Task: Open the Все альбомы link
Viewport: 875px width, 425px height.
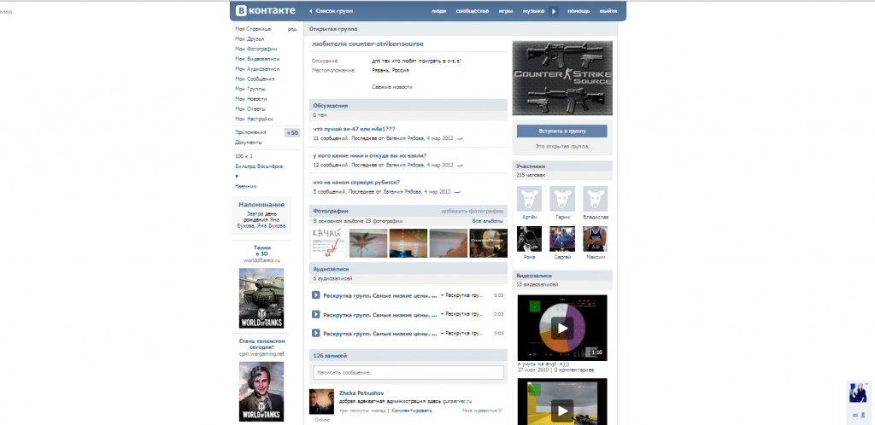Action: [488, 221]
